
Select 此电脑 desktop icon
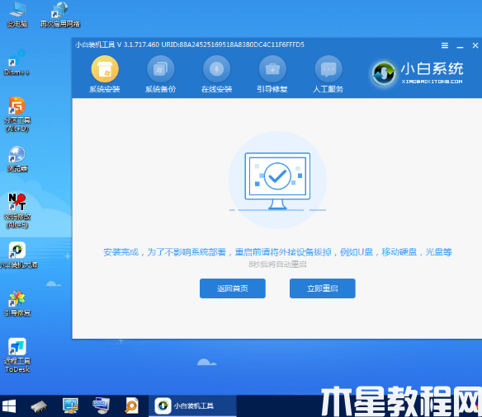click(x=17, y=15)
